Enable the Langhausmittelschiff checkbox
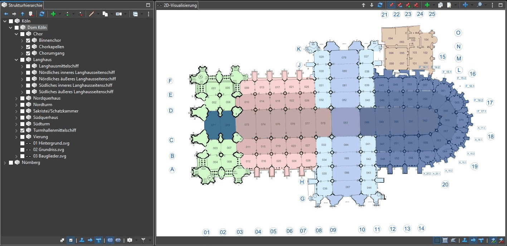This screenshot has width=507, height=246. pyautogui.click(x=28, y=66)
